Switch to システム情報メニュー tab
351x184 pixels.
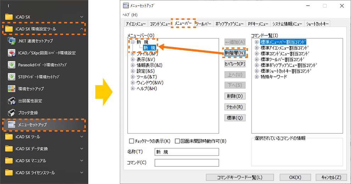coord(287,24)
